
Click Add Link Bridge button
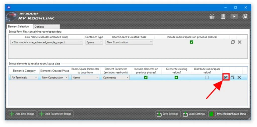[22, 114]
